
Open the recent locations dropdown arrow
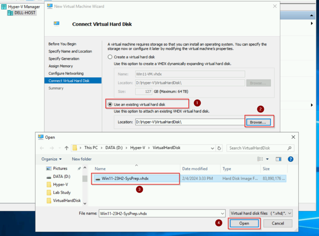tap(60, 148)
